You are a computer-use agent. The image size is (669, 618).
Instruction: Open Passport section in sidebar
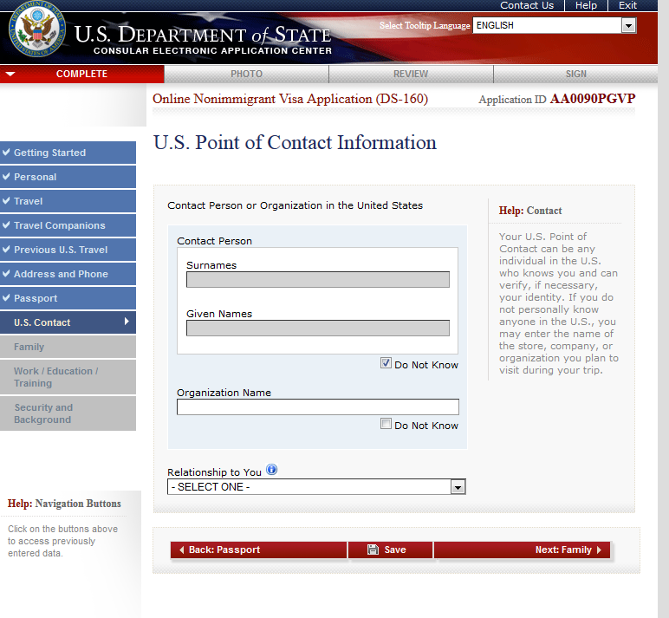coord(68,298)
